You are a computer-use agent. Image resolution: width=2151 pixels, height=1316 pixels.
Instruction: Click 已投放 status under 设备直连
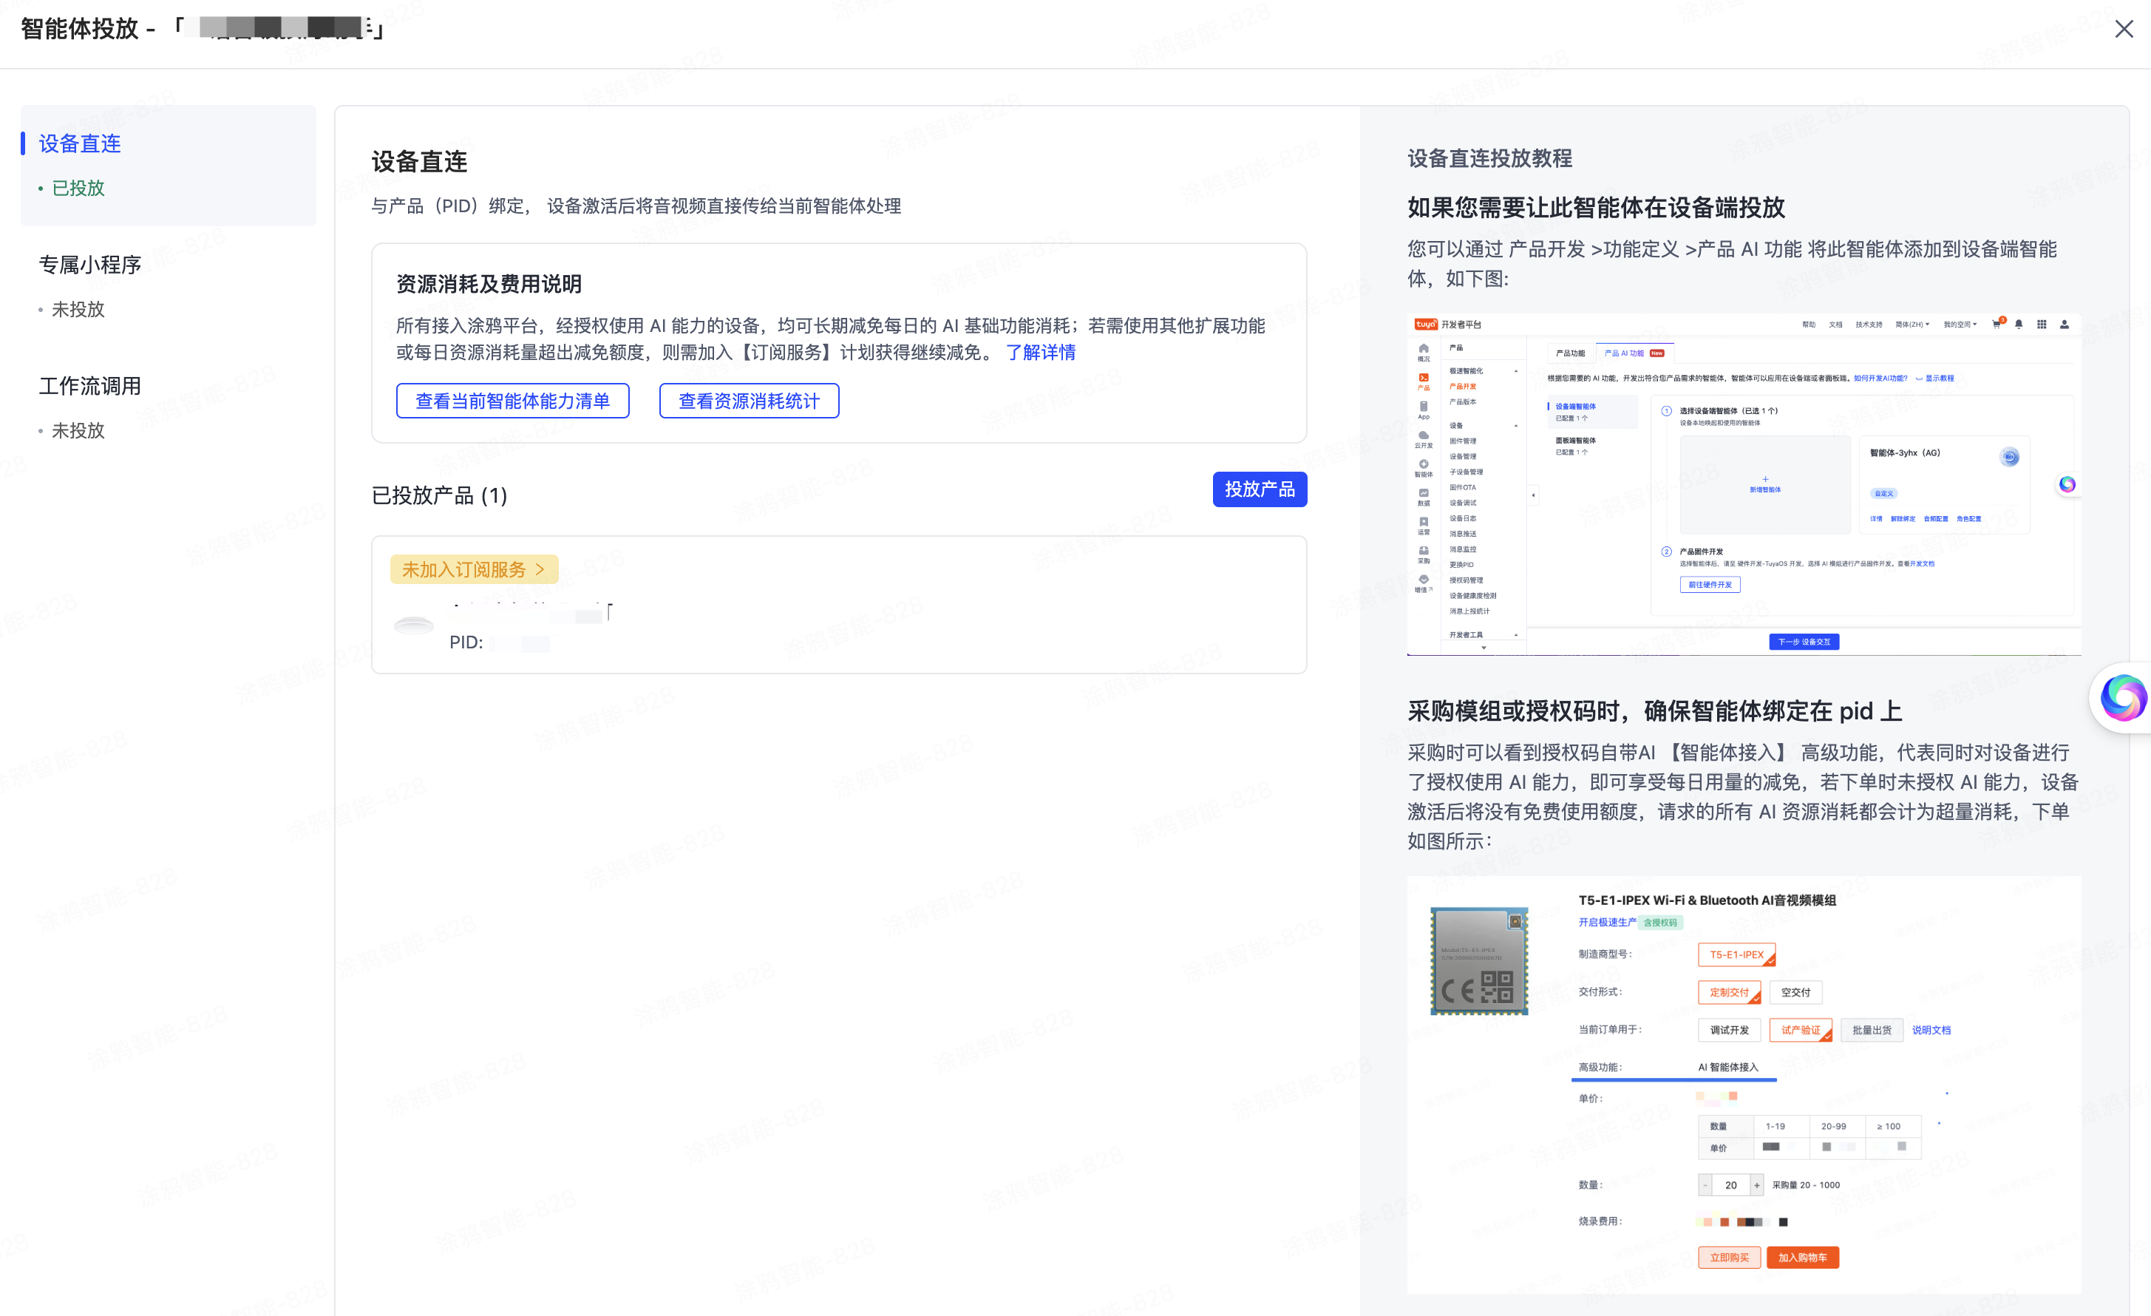click(x=78, y=188)
